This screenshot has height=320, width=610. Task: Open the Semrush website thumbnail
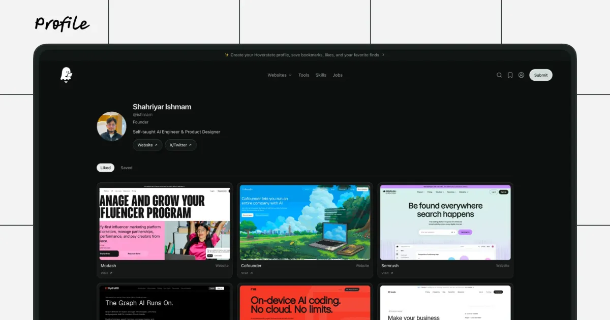coord(445,222)
